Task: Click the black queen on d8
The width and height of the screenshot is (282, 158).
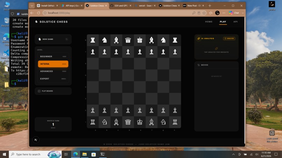Action: (128, 40)
